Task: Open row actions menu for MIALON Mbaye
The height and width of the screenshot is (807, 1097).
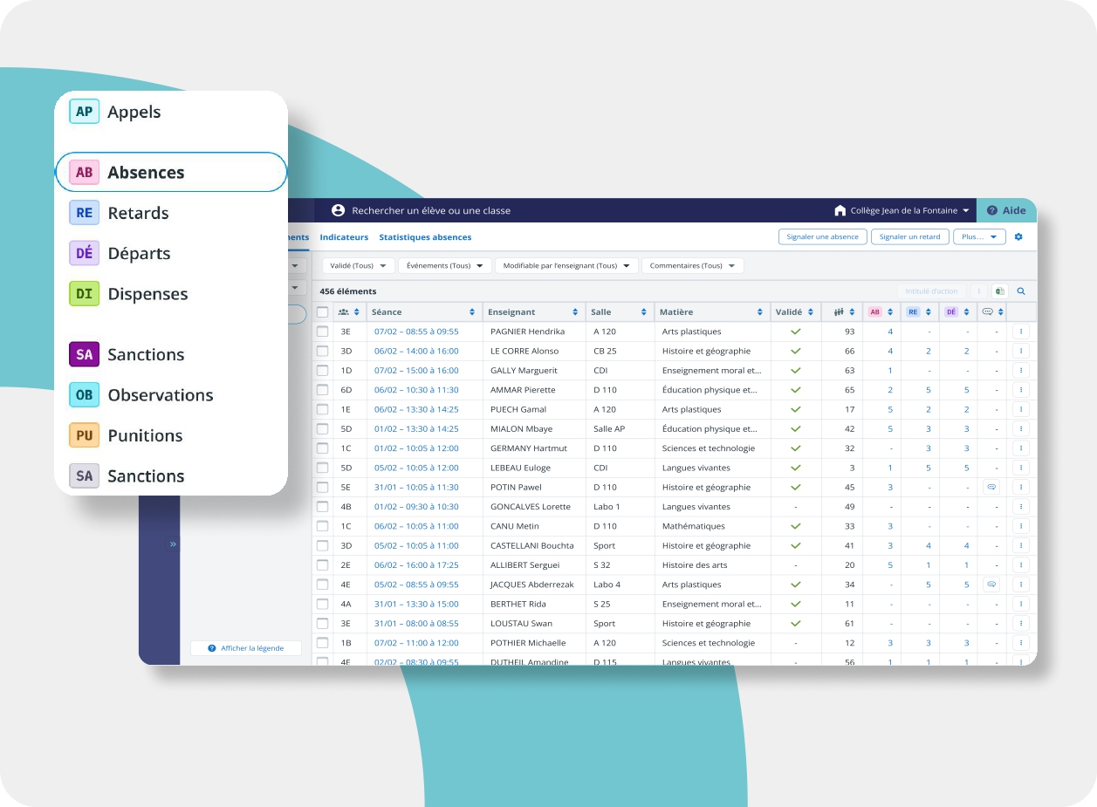Action: click(1021, 428)
